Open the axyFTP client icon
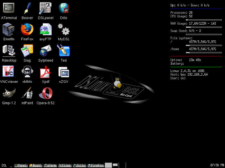This screenshot has width=225, height=168. [x=45, y=29]
